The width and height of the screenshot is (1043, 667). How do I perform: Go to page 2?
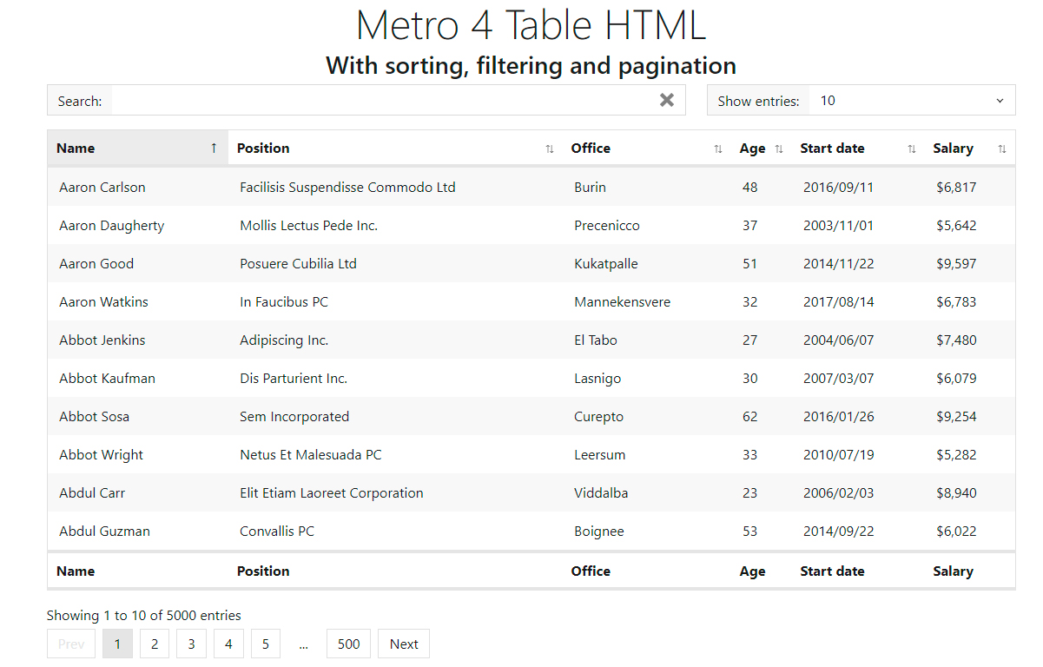click(x=155, y=644)
